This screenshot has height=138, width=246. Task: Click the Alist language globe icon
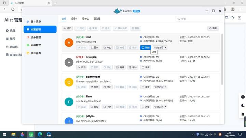pyautogui.click(x=243, y=97)
